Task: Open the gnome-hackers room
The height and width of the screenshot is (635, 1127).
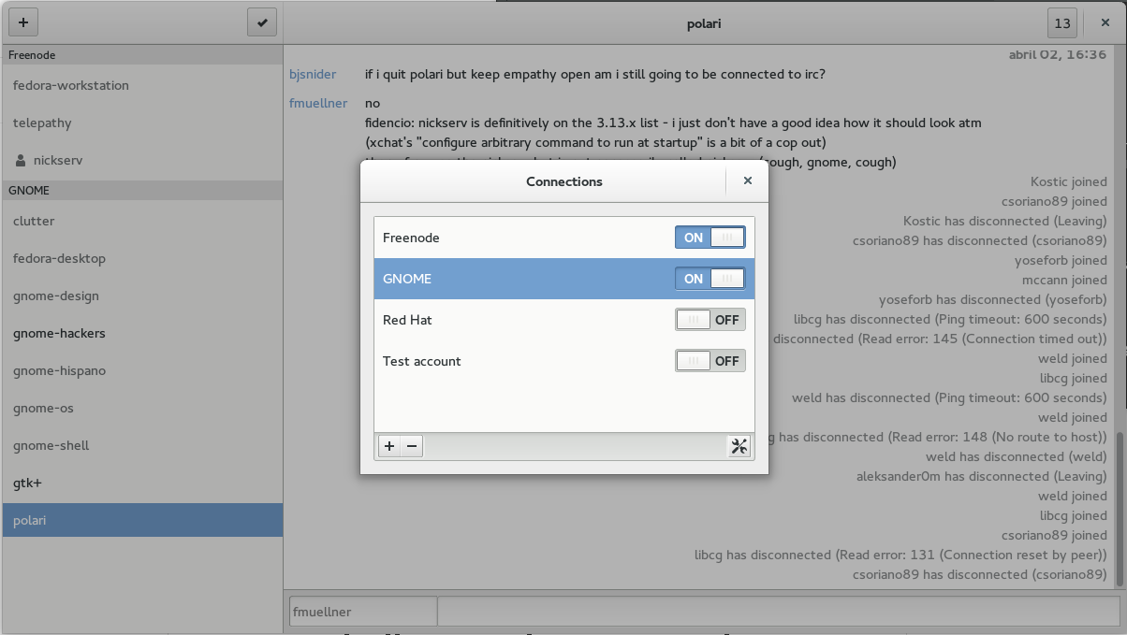Action: pyautogui.click(x=142, y=333)
